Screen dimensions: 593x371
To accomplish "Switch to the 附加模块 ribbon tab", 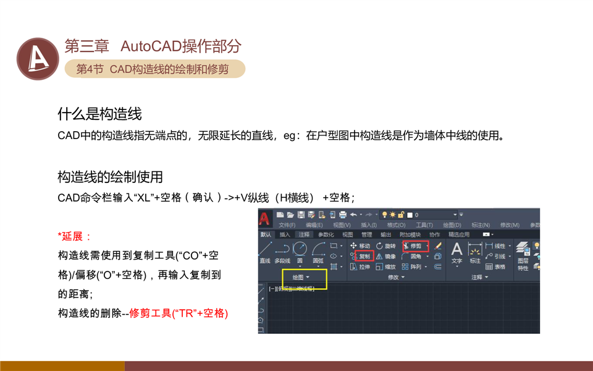I will [410, 235].
